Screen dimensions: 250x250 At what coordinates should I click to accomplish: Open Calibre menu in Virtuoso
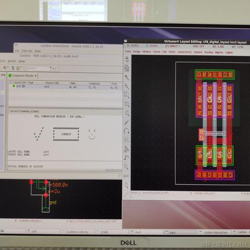point(229,53)
